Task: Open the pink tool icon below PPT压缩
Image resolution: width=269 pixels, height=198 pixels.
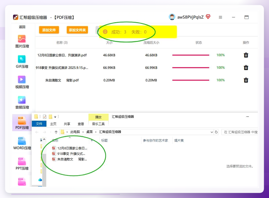Action: [22, 182]
